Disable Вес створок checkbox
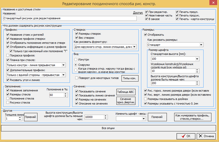The height and width of the screenshot is (142, 219). tap(76, 38)
